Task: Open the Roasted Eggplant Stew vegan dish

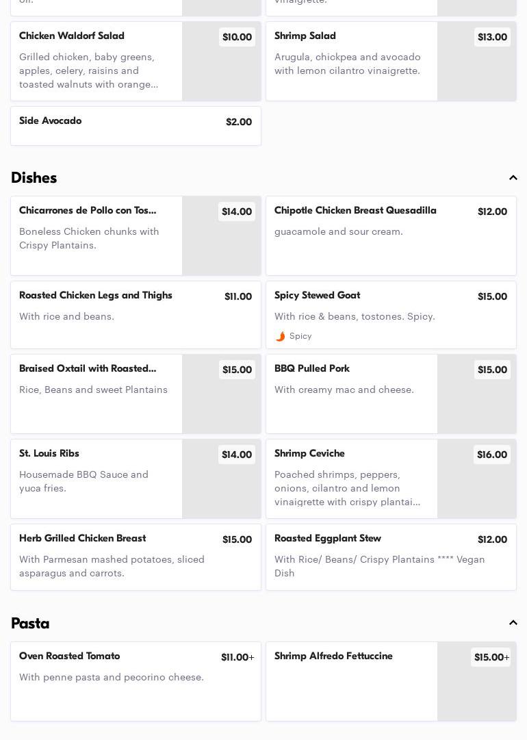Action: tap(391, 557)
